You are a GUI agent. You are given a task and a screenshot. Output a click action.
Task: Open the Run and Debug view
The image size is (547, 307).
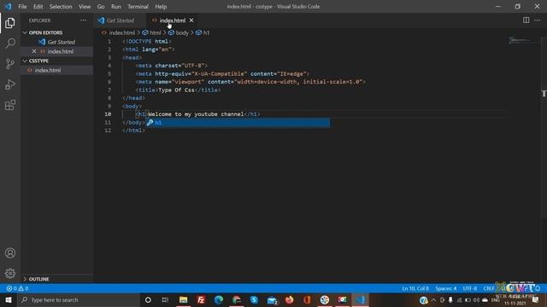tap(10, 84)
